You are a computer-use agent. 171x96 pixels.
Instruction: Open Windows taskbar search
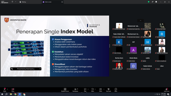tap(6, 94)
